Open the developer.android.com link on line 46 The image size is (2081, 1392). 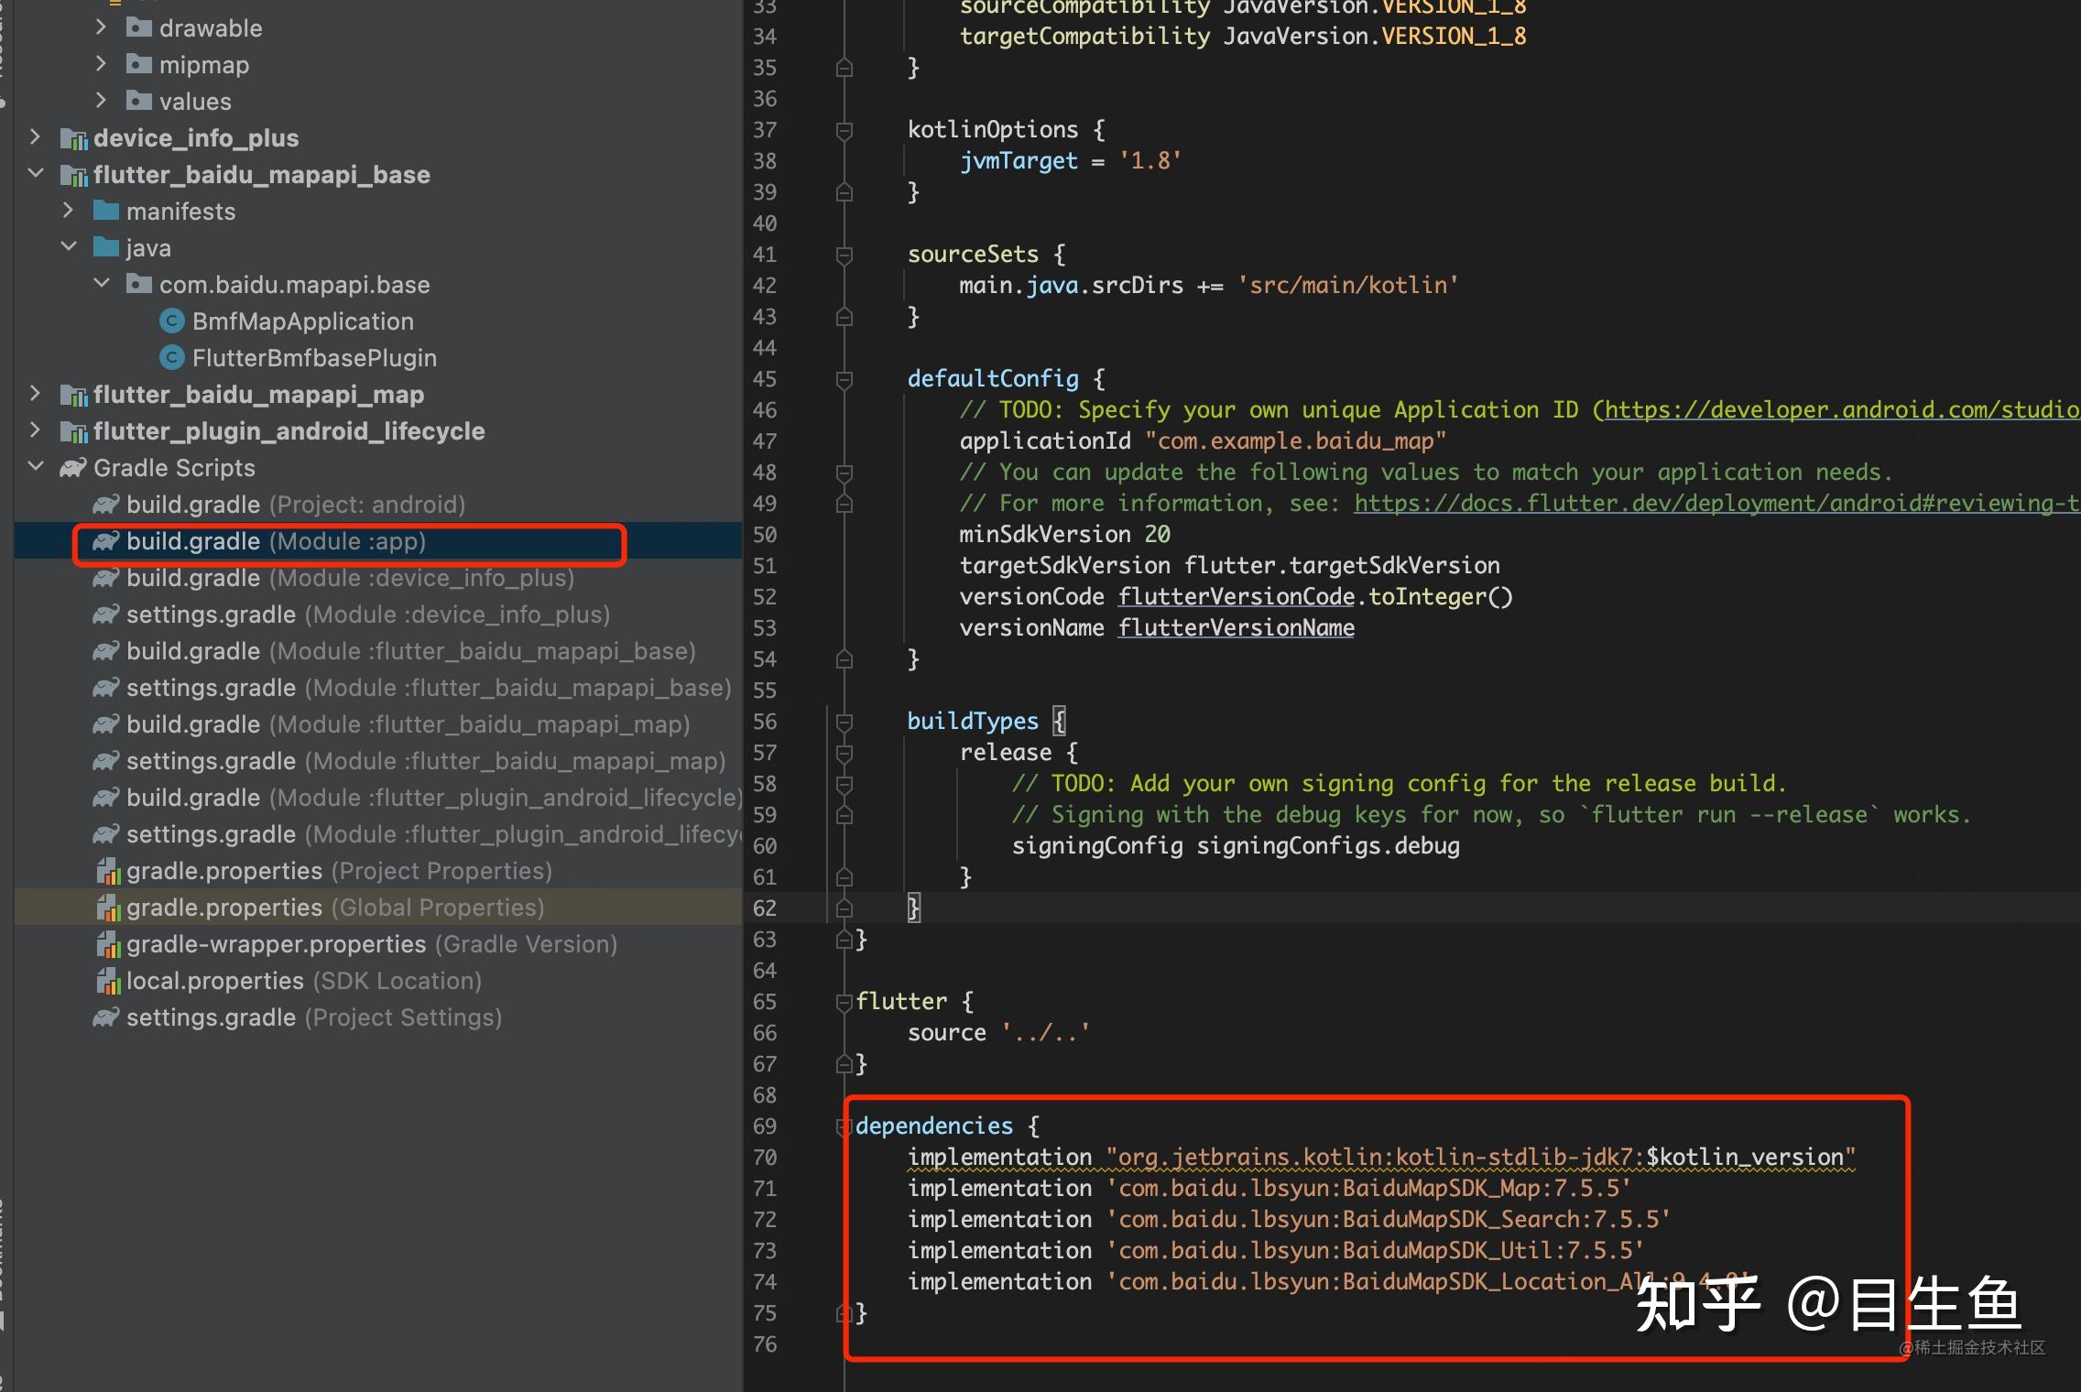pos(1842,409)
